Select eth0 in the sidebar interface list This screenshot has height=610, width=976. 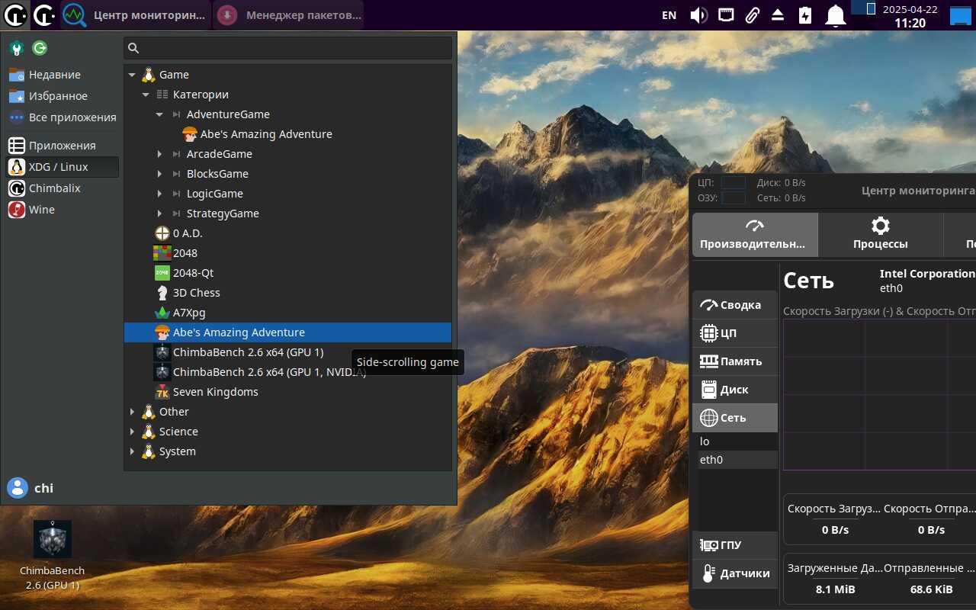[x=738, y=460]
